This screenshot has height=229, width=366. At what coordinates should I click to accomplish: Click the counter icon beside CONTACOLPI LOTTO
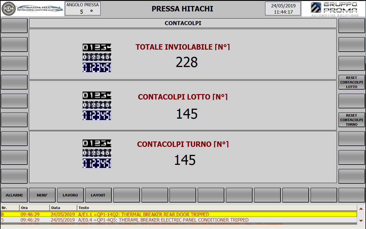coord(97,106)
